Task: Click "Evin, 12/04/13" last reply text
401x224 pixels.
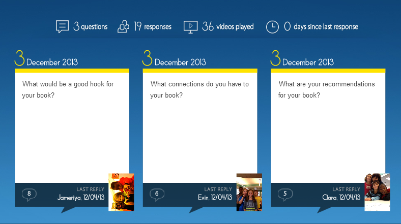Action: pos(215,197)
